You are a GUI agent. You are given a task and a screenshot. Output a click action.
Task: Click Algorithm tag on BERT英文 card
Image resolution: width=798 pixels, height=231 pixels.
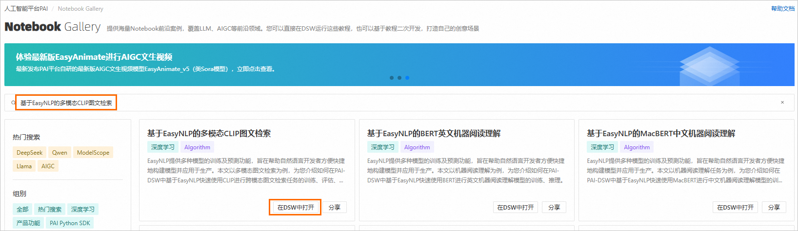pyautogui.click(x=417, y=147)
